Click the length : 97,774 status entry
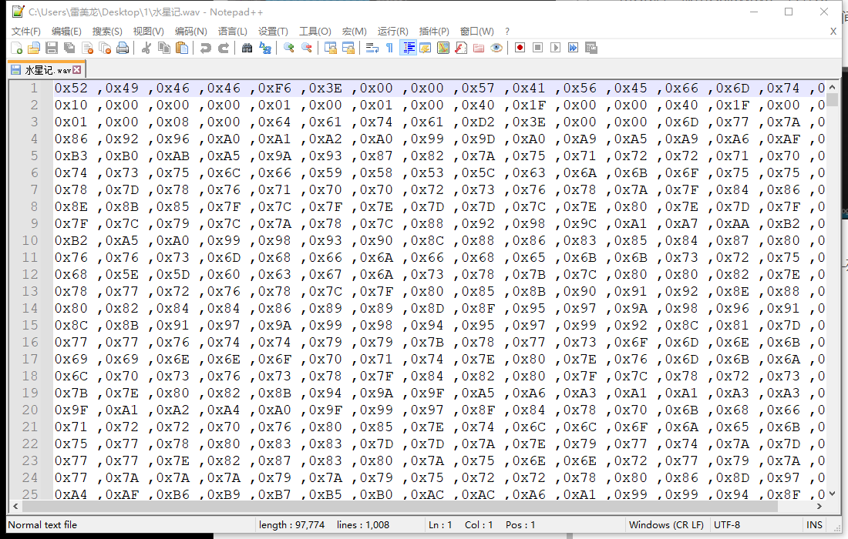This screenshot has width=848, height=539. (x=291, y=525)
